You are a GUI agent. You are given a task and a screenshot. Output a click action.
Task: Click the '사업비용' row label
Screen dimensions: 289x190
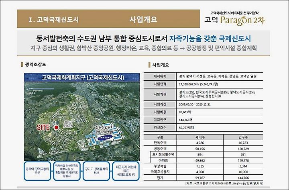click(160, 112)
